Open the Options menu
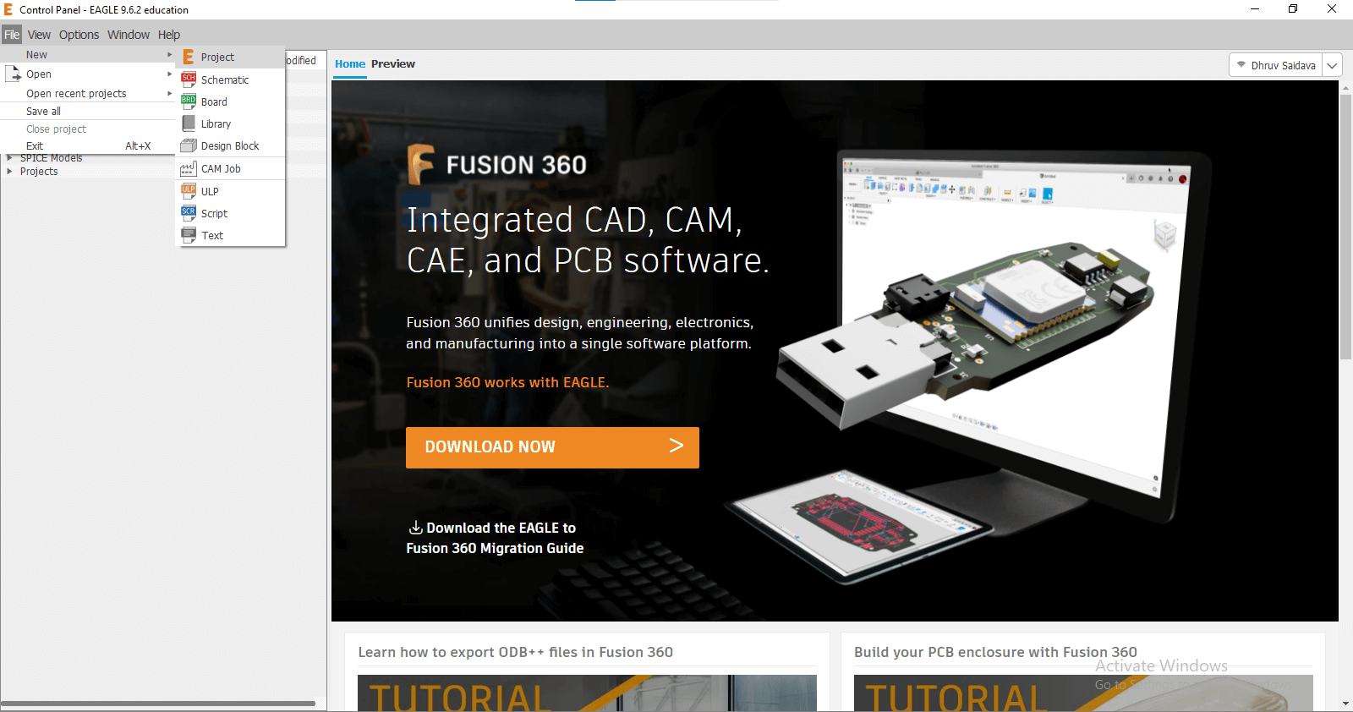This screenshot has height=712, width=1353. tap(79, 35)
